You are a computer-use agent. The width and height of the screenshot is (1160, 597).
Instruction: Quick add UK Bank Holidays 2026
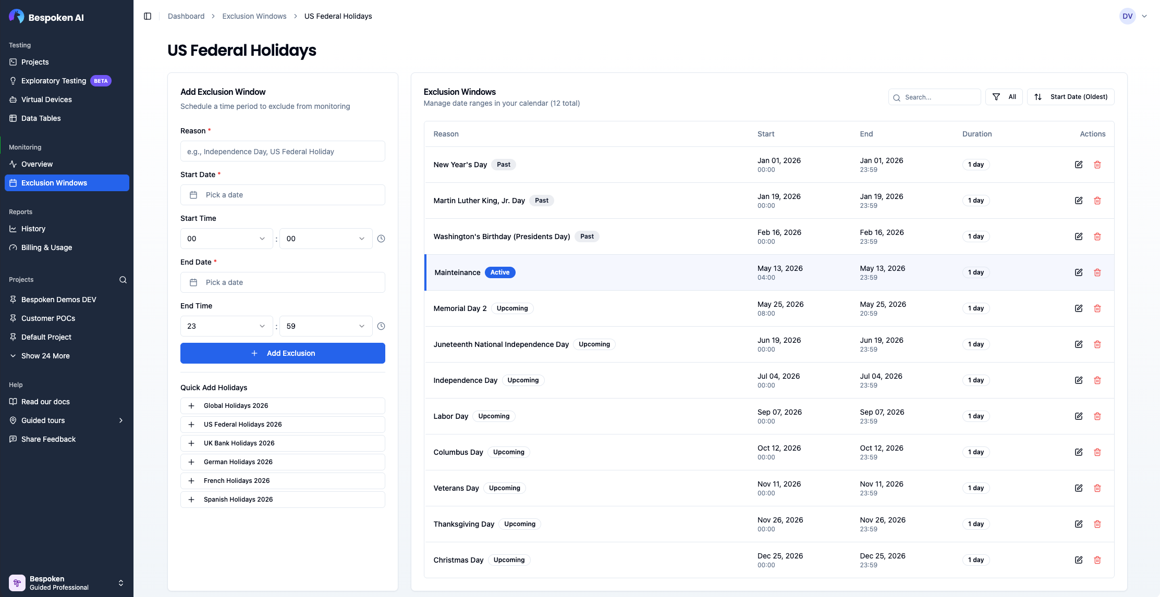283,443
